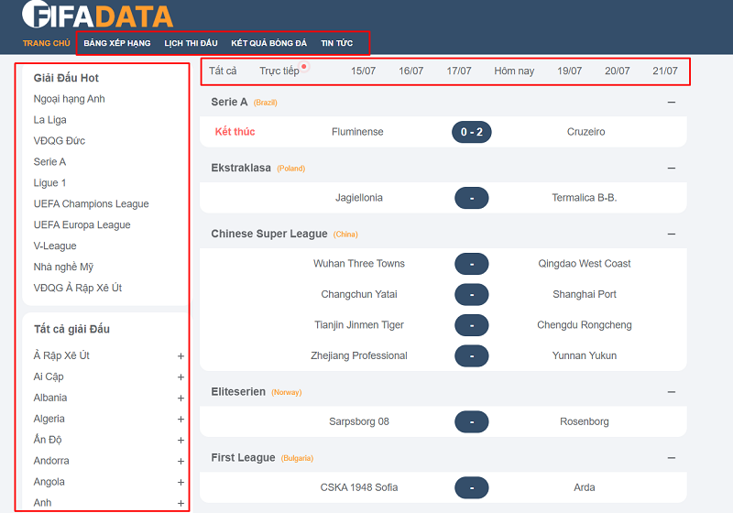The height and width of the screenshot is (513, 733).
Task: Click Rosenborg team name
Action: (x=585, y=421)
